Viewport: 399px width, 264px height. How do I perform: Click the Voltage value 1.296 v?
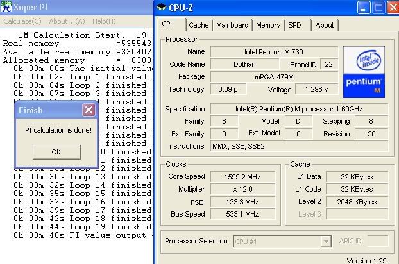click(x=316, y=89)
